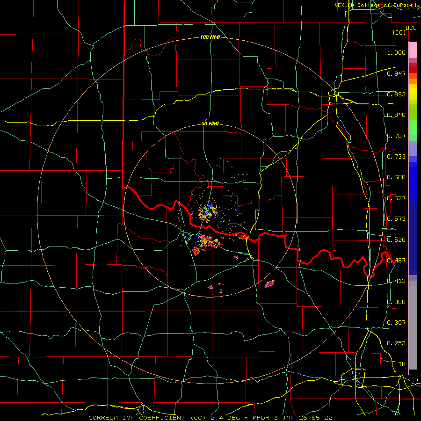This screenshot has height=421, width=421.
Task: Select the 0.253 scale value
Action: coord(396,343)
